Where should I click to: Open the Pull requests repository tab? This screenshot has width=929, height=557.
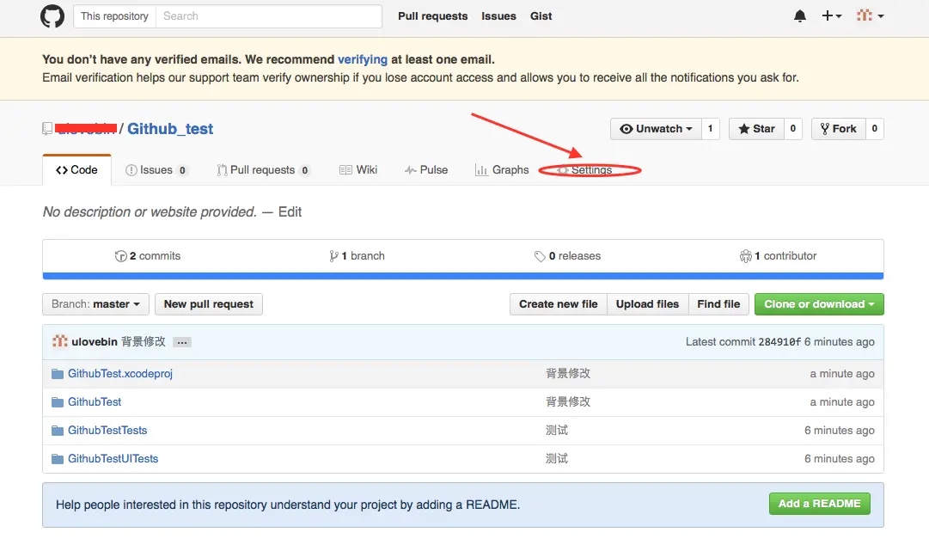coord(263,170)
